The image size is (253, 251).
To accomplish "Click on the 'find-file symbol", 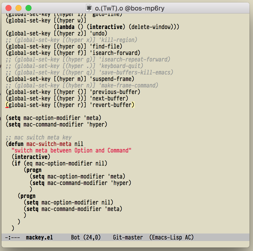I will pos(107,46).
